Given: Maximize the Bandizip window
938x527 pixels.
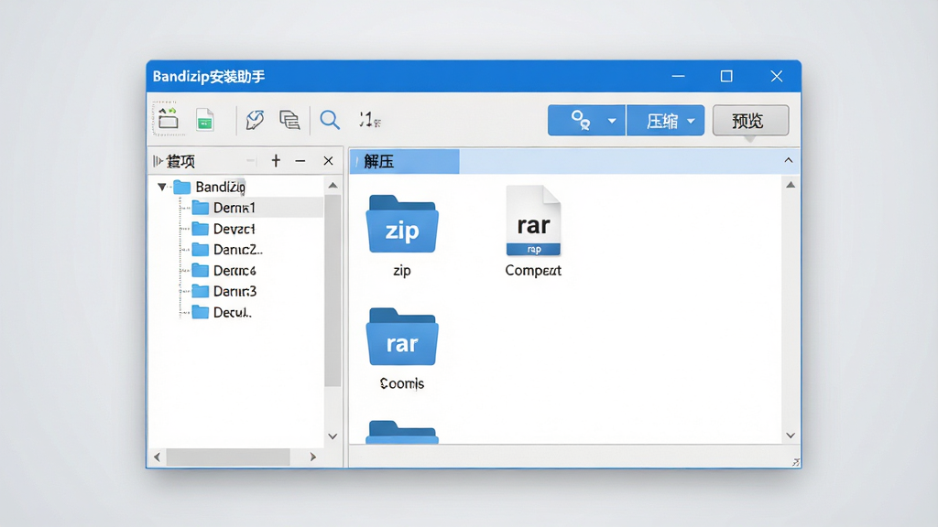Looking at the screenshot, I should [x=726, y=76].
